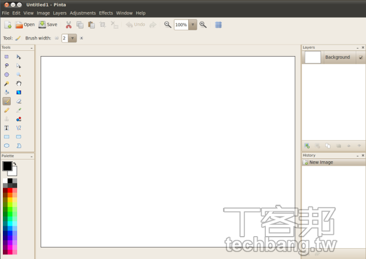
Task: Close the History panel
Action: [x=363, y=155]
